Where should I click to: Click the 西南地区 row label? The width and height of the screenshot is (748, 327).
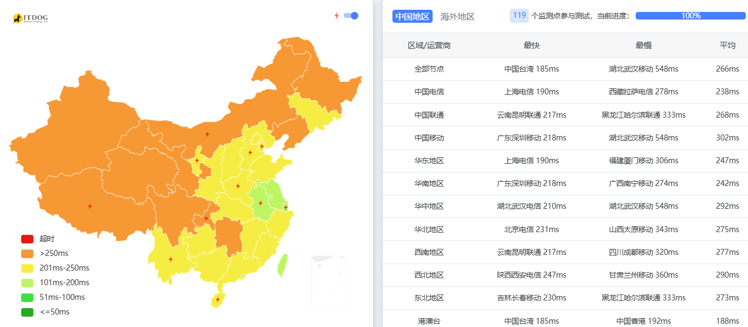click(429, 252)
